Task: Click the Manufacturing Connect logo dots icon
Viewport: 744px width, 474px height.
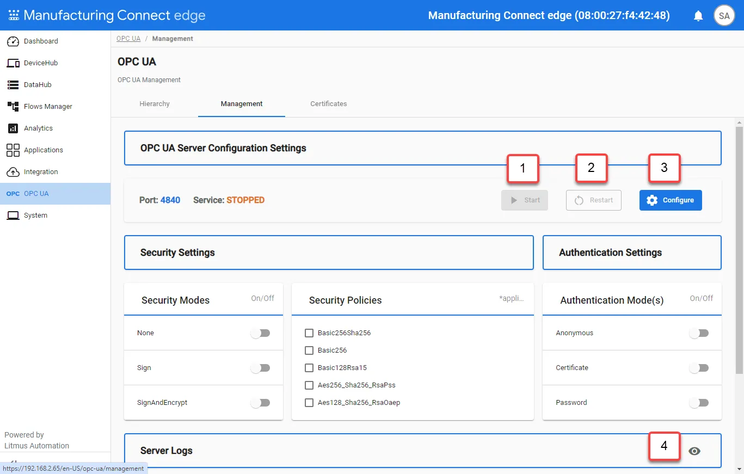Action: [x=14, y=15]
